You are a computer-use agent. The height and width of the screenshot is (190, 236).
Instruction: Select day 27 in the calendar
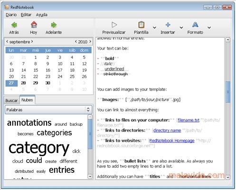(11, 83)
